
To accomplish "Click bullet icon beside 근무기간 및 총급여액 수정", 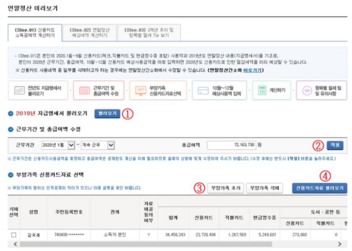I will [x=11, y=129].
